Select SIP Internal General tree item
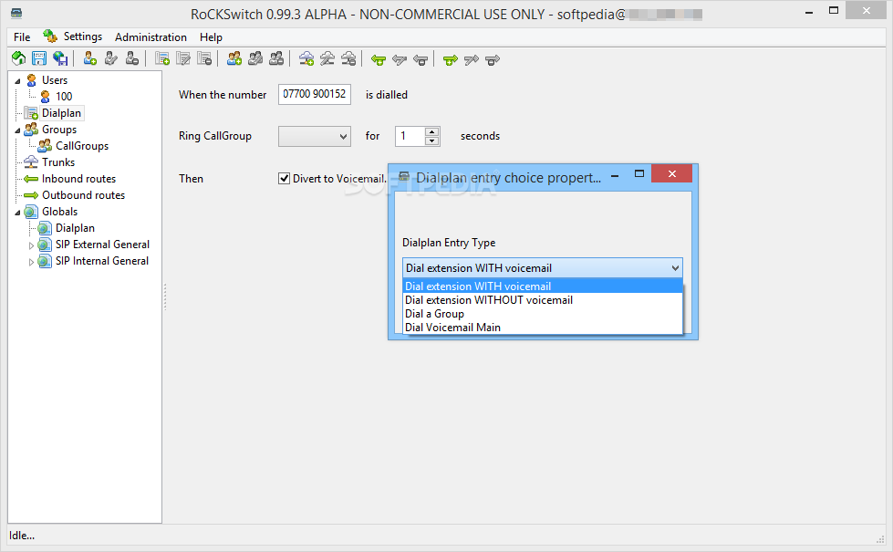This screenshot has width=893, height=552. [x=102, y=261]
